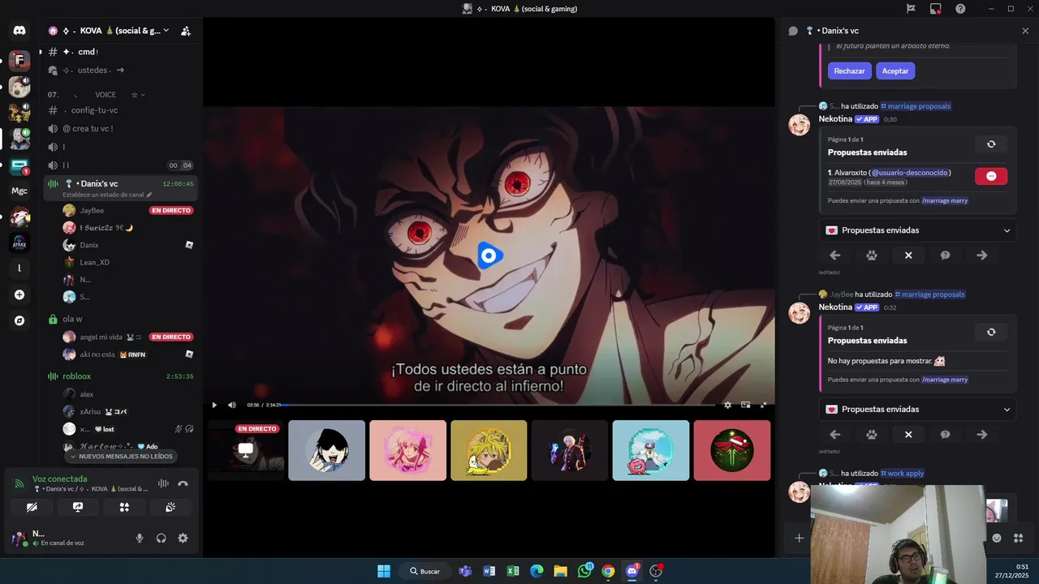Click right arrow in second embed
The width and height of the screenshot is (1039, 584).
(982, 435)
